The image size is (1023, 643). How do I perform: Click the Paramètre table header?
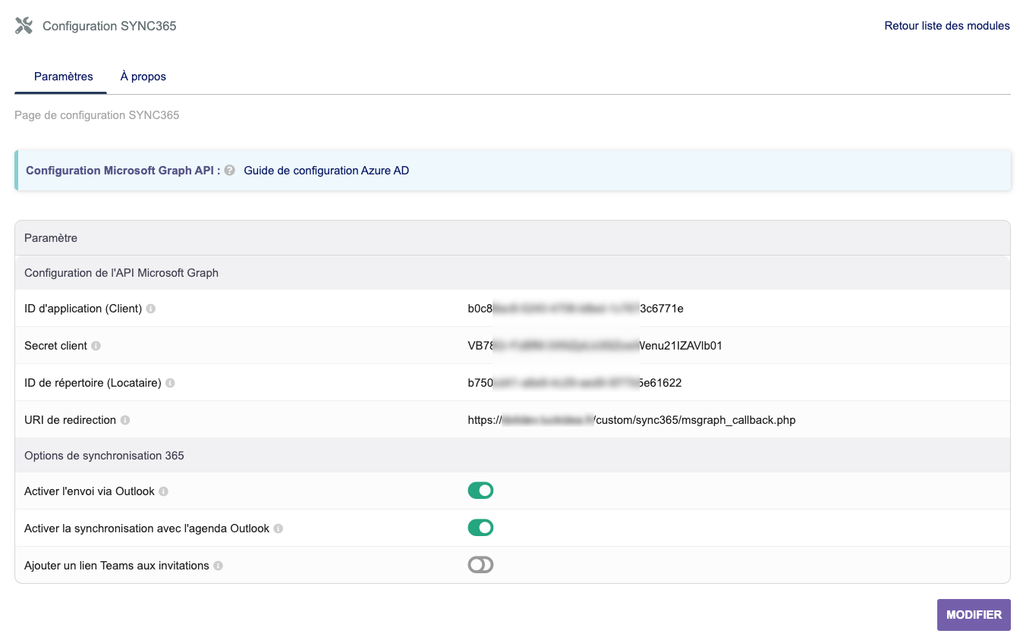pos(51,238)
